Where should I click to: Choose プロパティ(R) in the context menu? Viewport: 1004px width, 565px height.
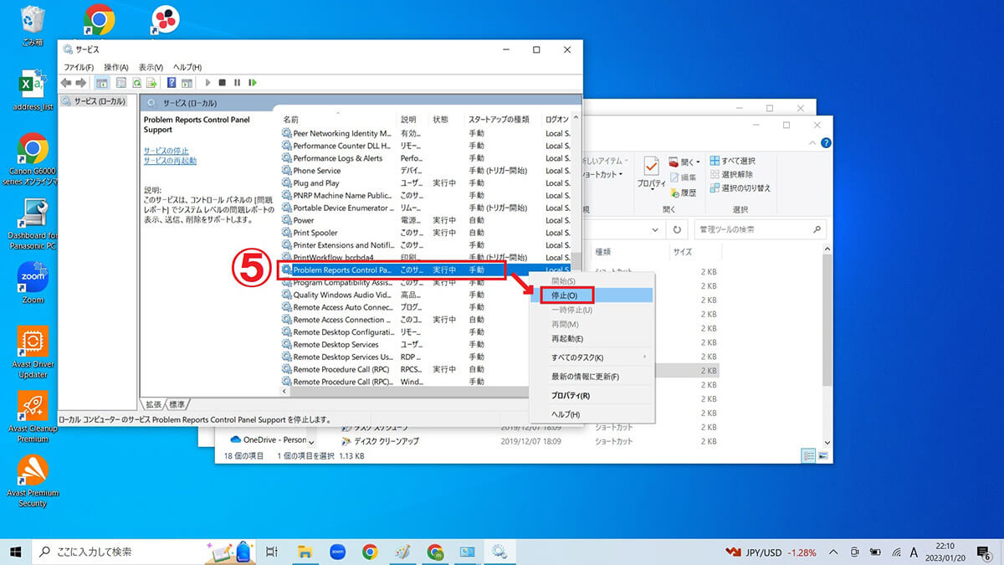(x=591, y=395)
